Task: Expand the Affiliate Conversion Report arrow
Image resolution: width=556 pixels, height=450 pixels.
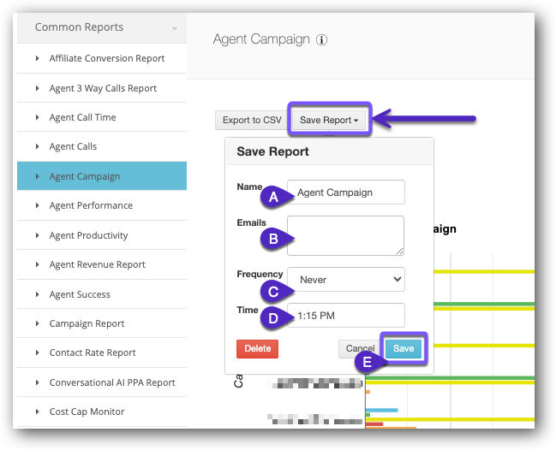Action: 37,58
